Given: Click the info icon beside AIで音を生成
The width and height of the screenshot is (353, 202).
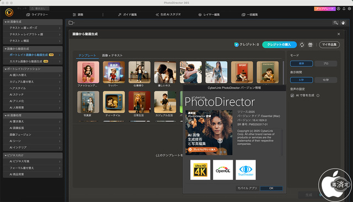Looking at the screenshot, I should coord(318,95).
